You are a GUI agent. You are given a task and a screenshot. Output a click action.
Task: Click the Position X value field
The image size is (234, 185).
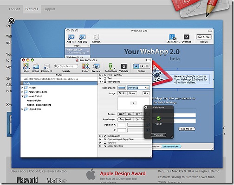pos(122,125)
